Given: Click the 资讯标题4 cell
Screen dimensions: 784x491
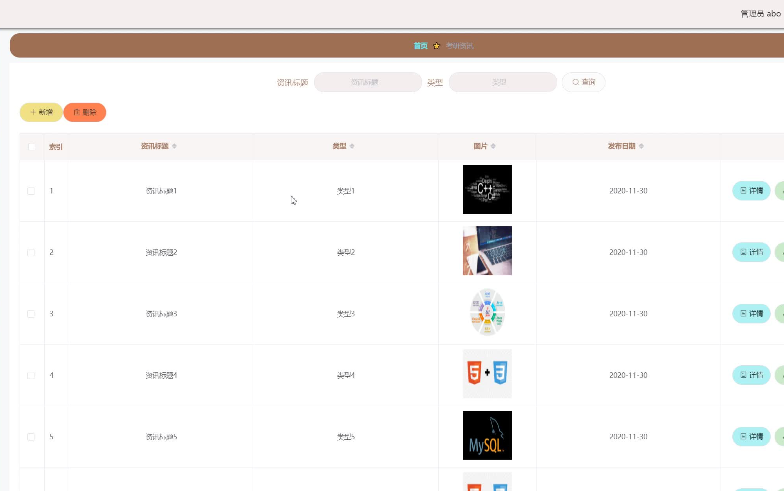Looking at the screenshot, I should [x=161, y=375].
